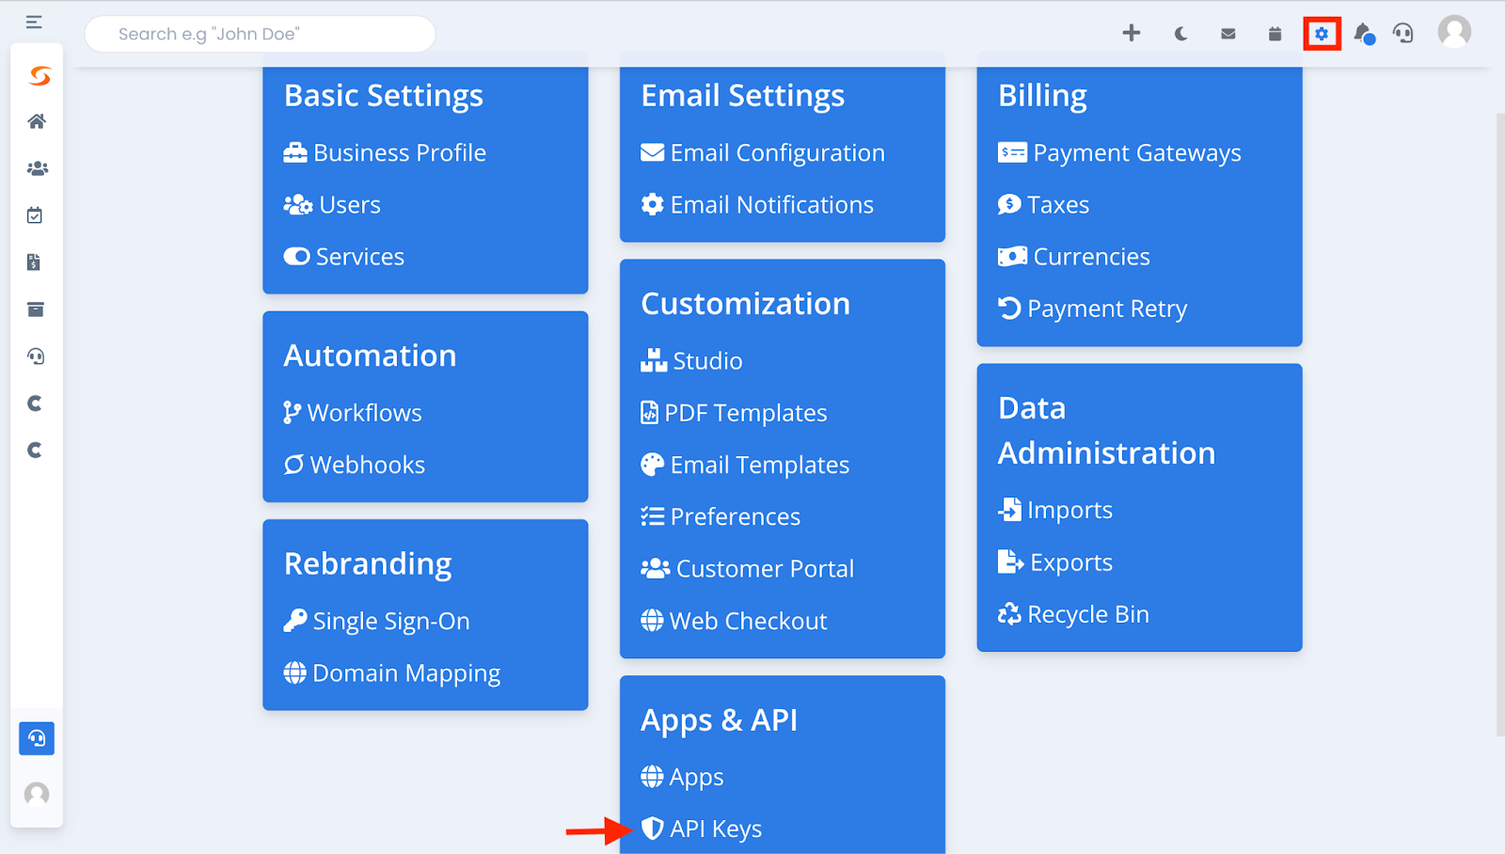
Task: Open the notifications bell icon
Action: click(1364, 34)
